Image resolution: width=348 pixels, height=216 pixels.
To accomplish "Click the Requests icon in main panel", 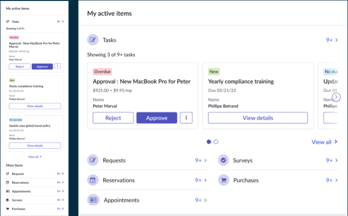I will coord(93,160).
